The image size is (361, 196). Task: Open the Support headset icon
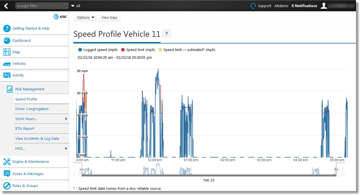pos(253,6)
